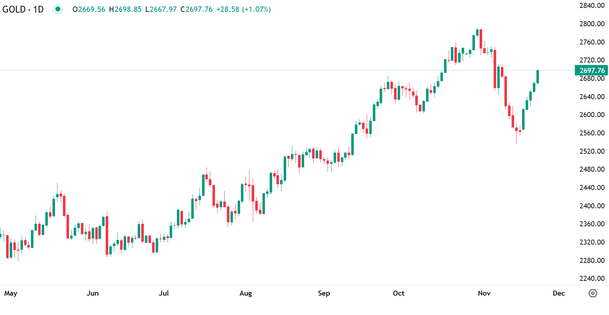Click the high value H2698.85
609x315 pixels.
tap(125, 9)
